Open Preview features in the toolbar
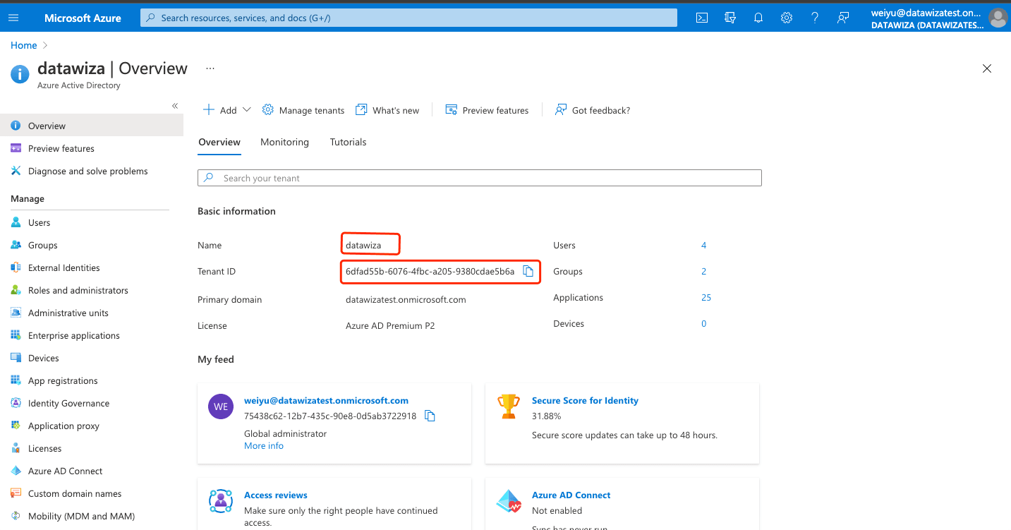Image resolution: width=1011 pixels, height=530 pixels. point(487,110)
